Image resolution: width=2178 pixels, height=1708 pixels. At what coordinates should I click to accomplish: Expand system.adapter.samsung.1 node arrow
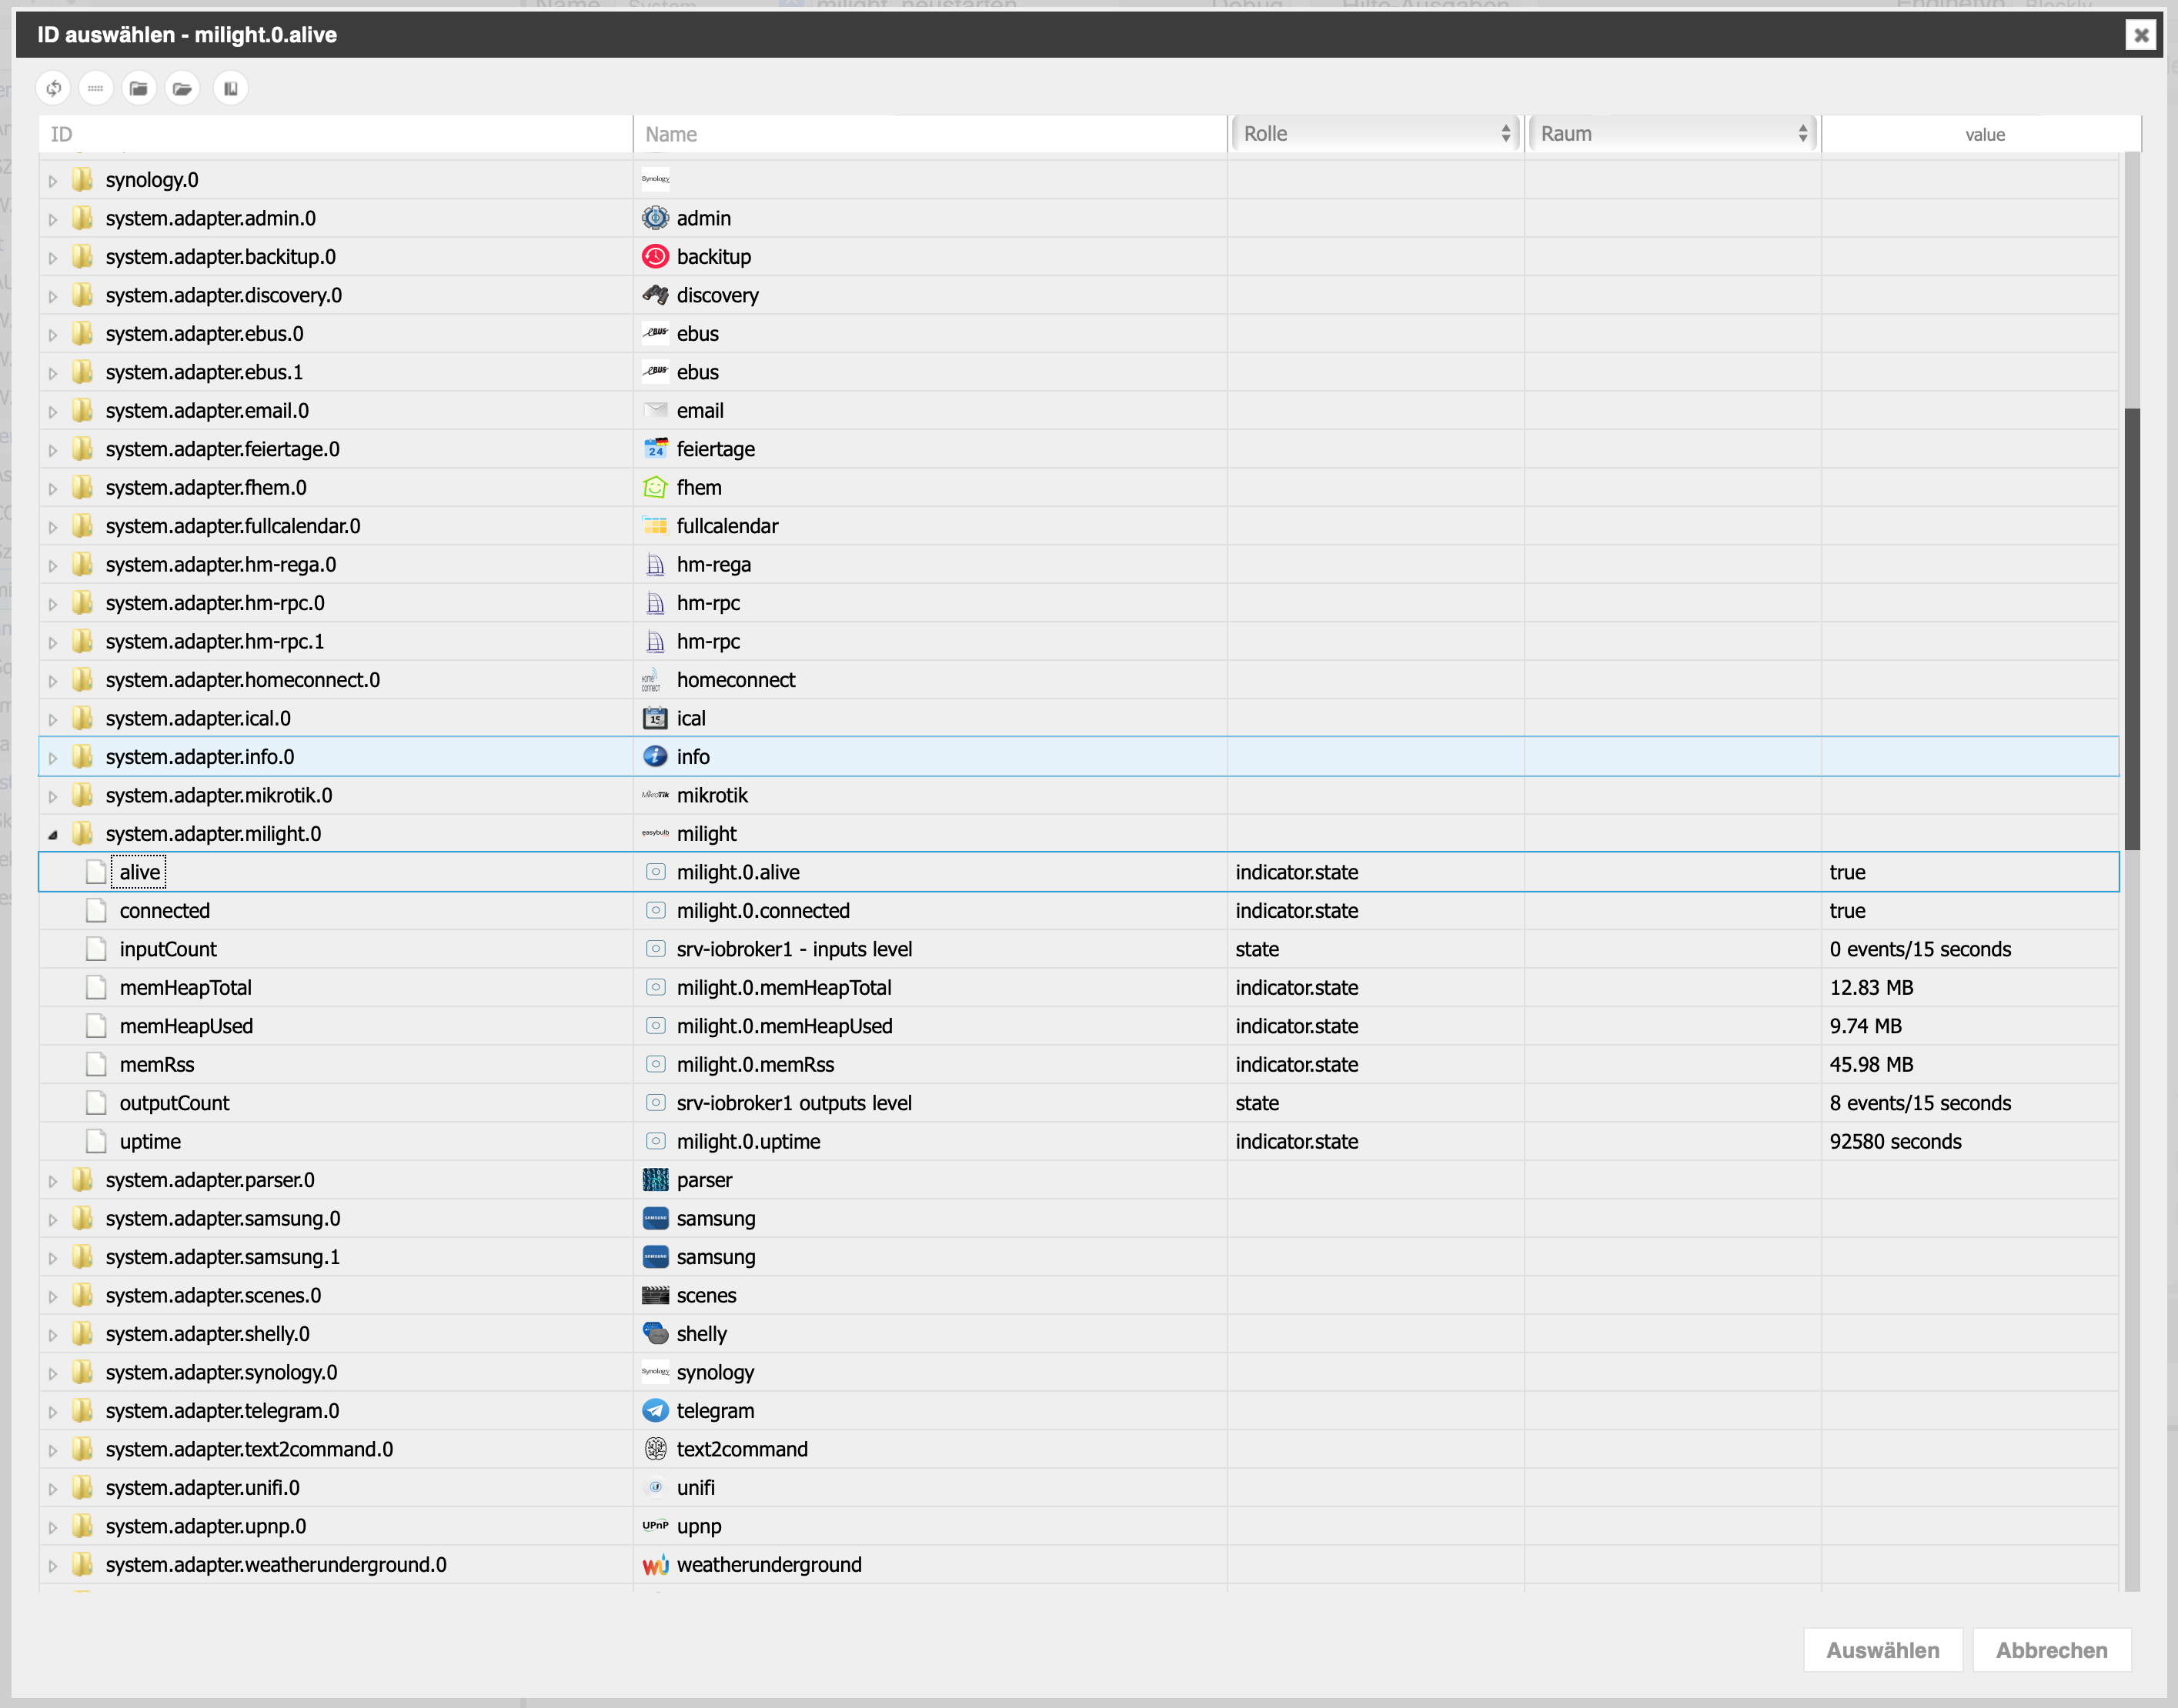coord(53,1258)
